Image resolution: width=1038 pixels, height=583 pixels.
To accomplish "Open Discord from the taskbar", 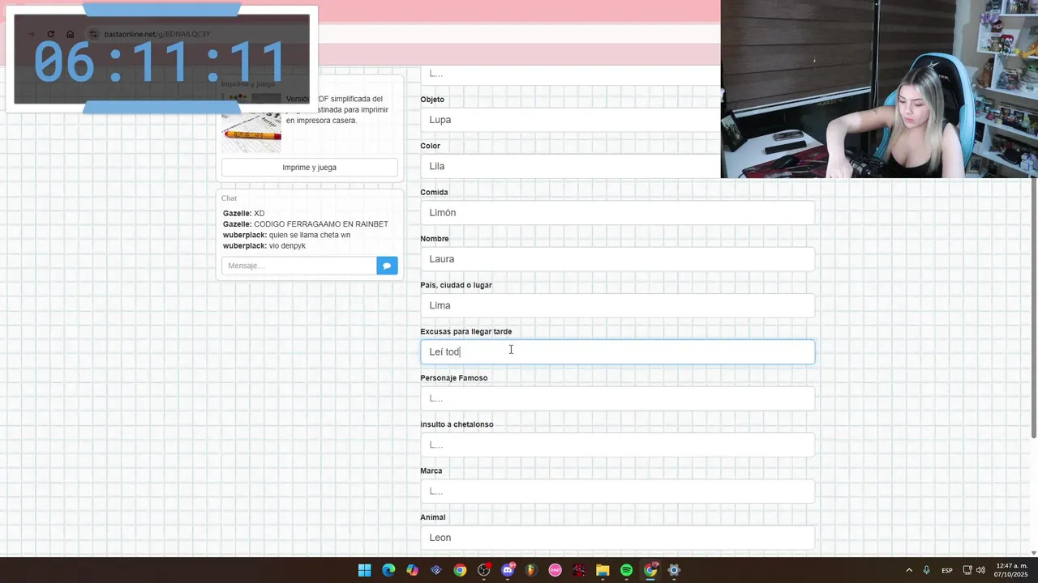I will click(x=508, y=570).
